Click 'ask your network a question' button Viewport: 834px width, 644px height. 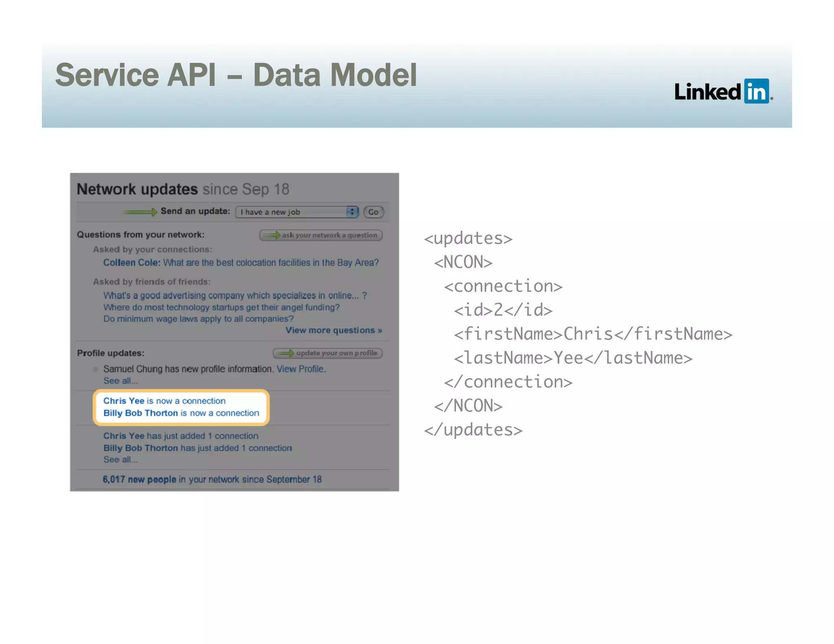point(321,235)
